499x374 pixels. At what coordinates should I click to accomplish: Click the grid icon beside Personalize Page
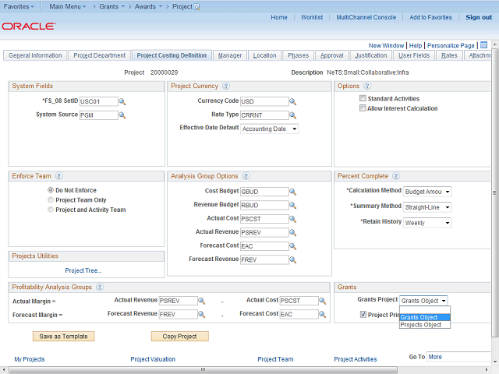tap(483, 45)
